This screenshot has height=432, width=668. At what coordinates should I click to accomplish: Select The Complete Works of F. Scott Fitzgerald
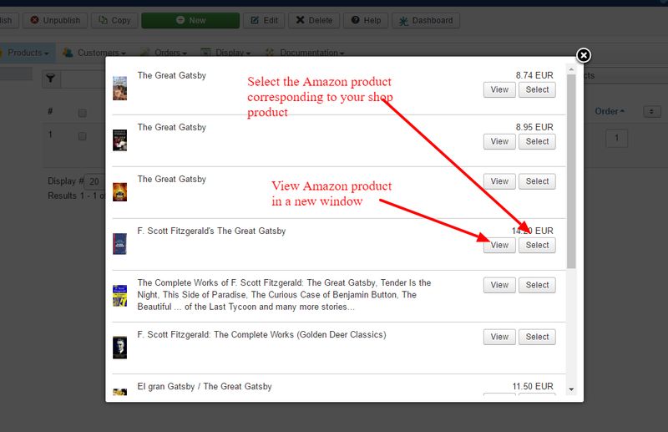[x=537, y=285]
